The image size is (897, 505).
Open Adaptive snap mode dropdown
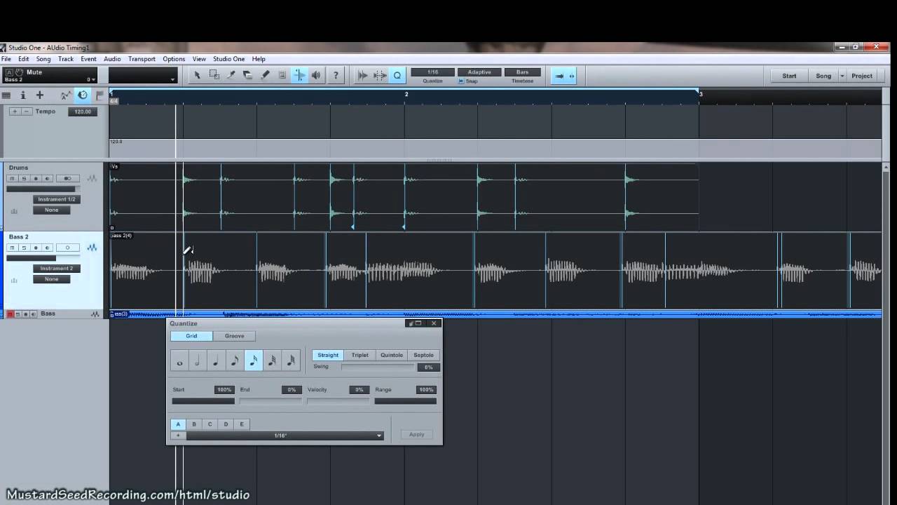[x=479, y=72]
